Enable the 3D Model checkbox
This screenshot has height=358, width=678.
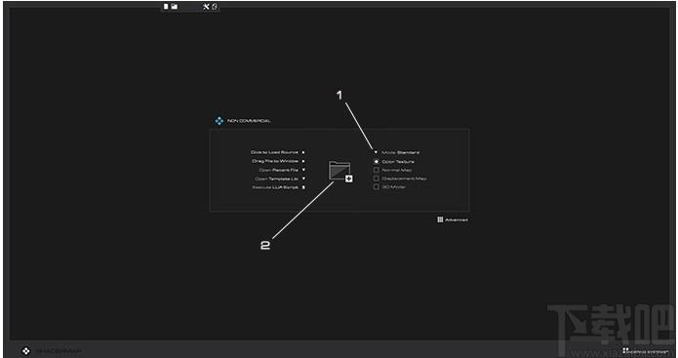[x=377, y=186]
